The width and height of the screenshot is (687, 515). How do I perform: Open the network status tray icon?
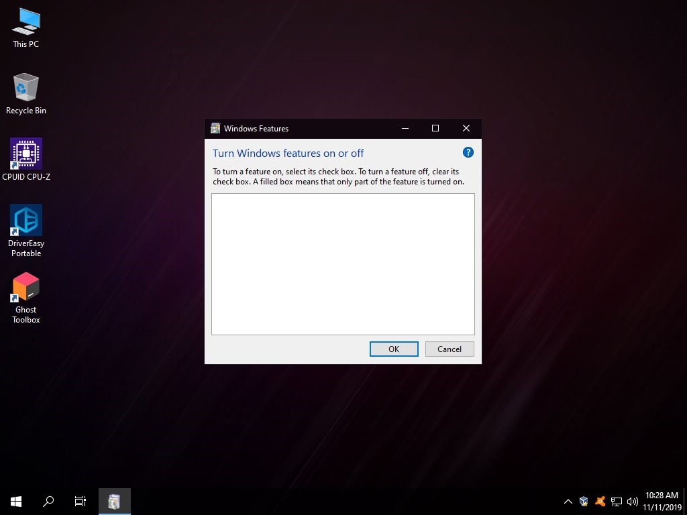click(x=615, y=501)
